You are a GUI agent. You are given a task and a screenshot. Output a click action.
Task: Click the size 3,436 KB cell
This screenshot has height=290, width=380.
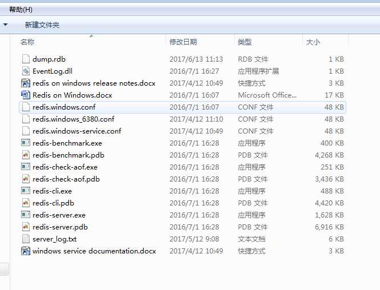click(329, 179)
